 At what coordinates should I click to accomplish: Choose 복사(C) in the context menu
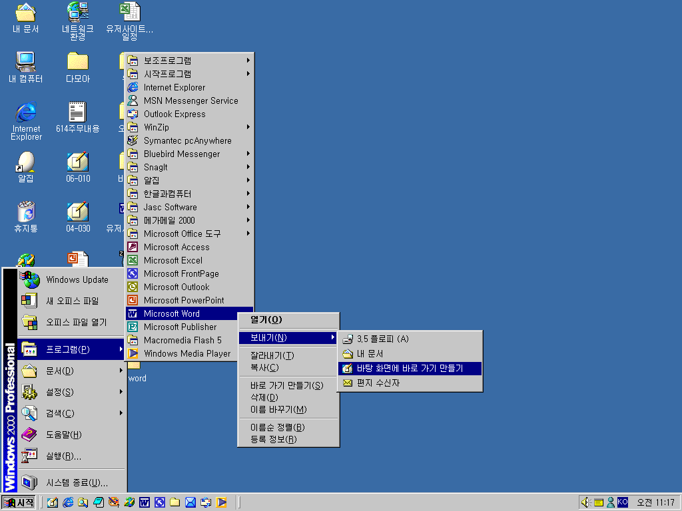coord(288,367)
